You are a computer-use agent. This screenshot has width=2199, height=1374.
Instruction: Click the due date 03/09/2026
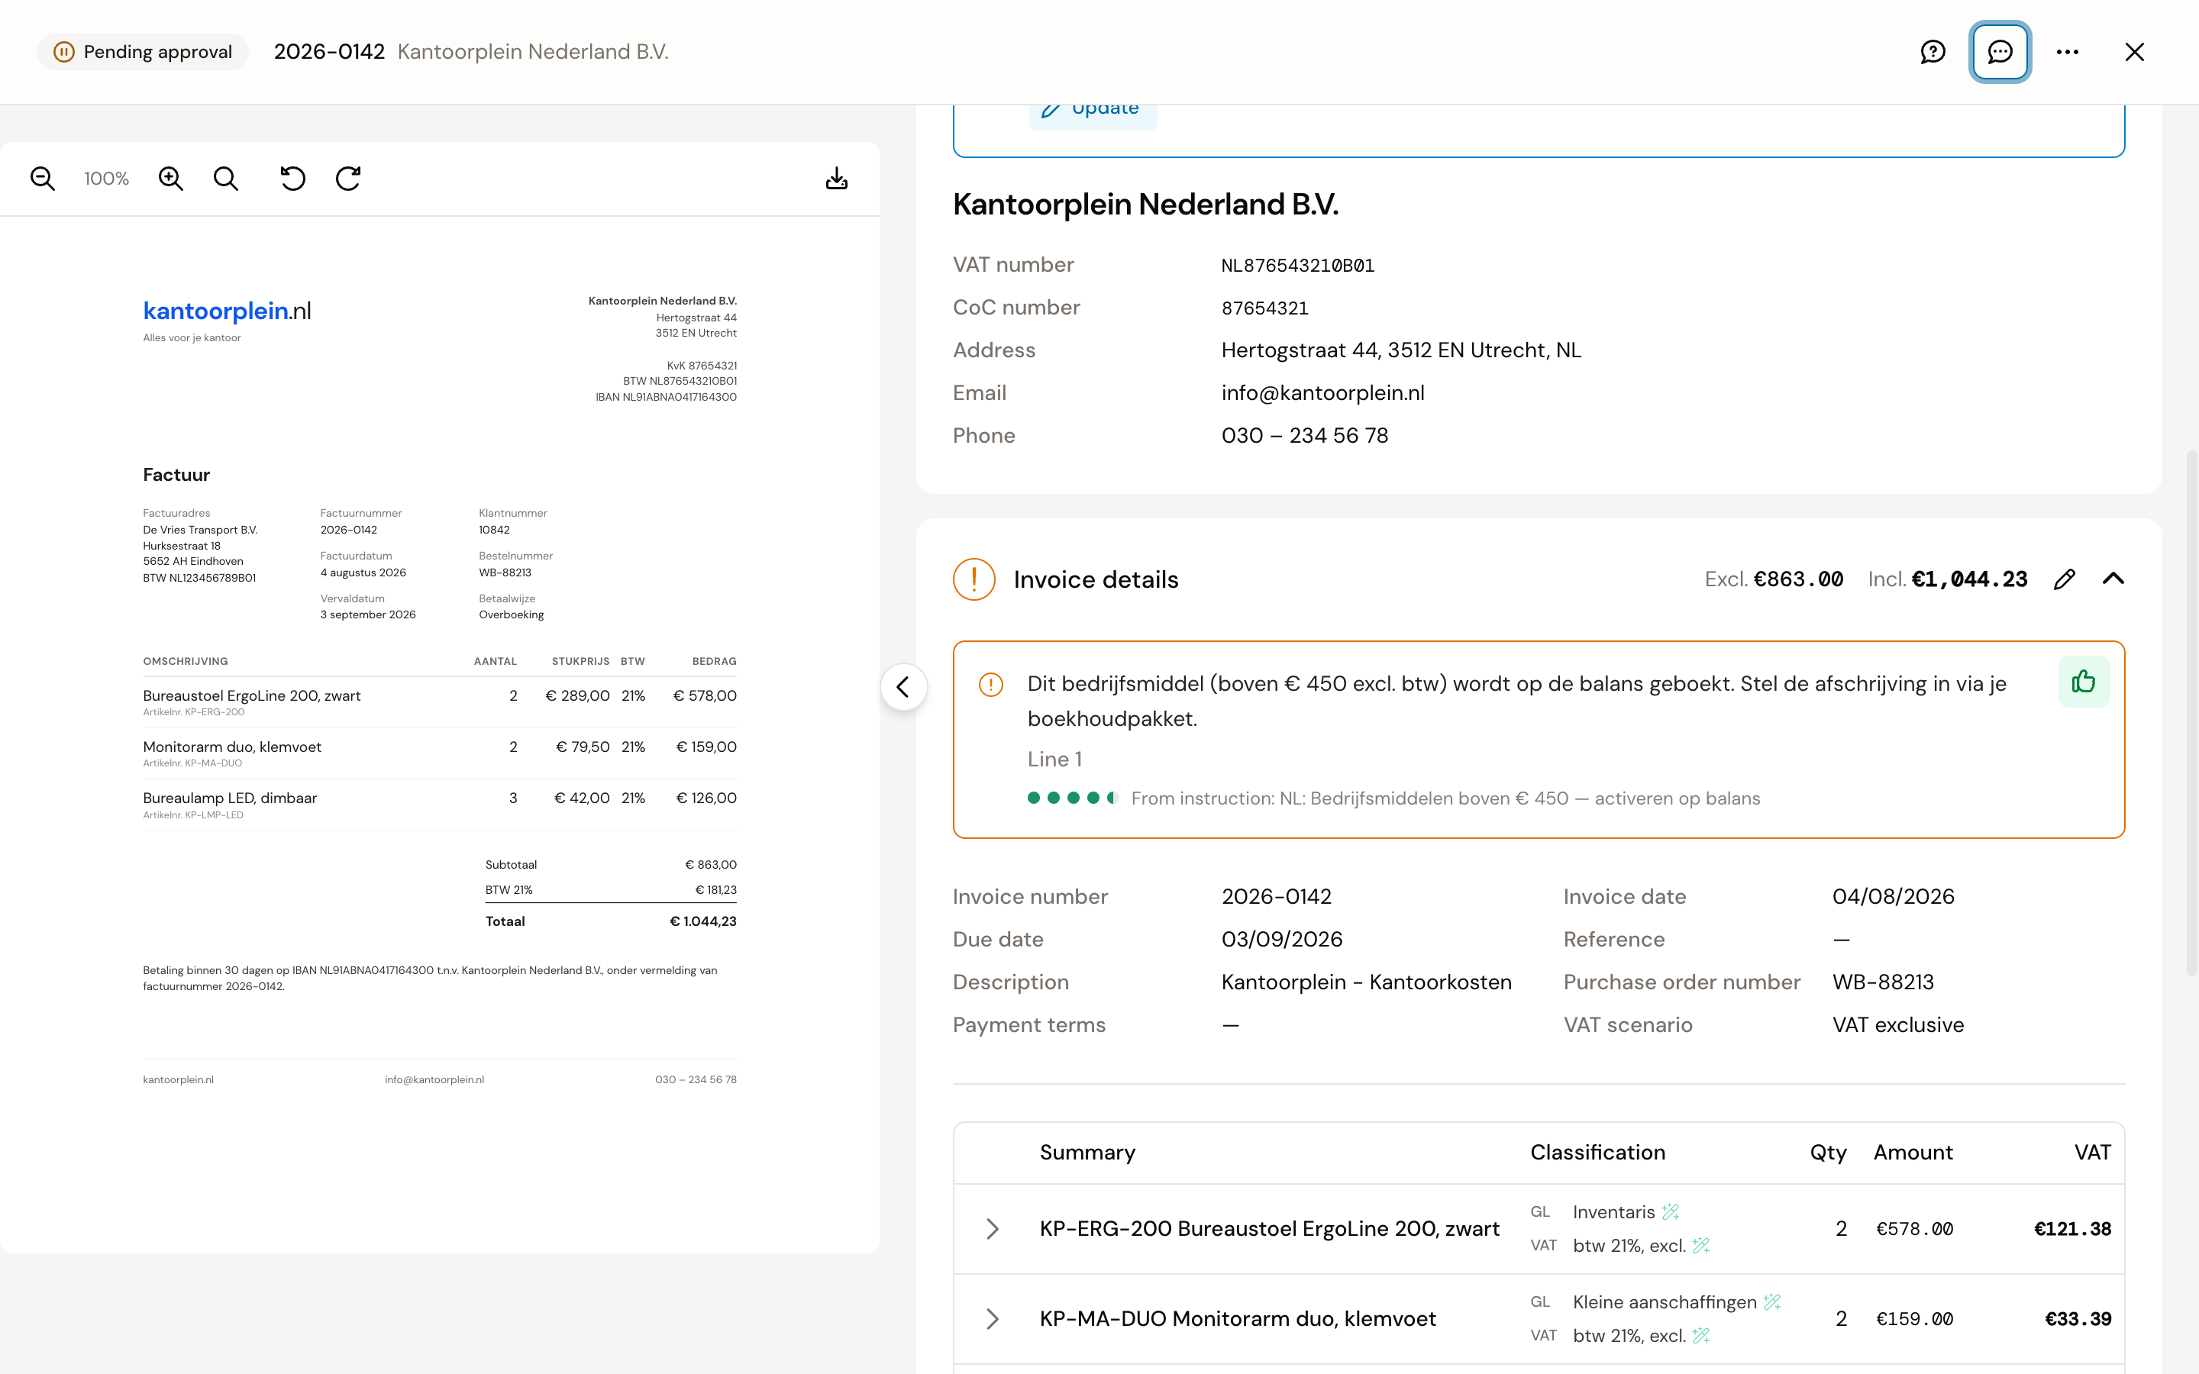pyautogui.click(x=1281, y=939)
